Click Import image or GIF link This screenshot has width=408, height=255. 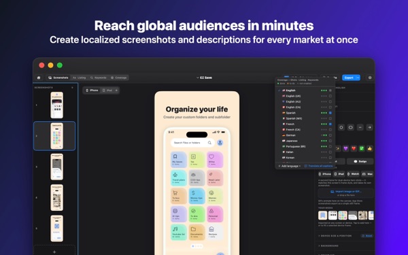(346, 192)
